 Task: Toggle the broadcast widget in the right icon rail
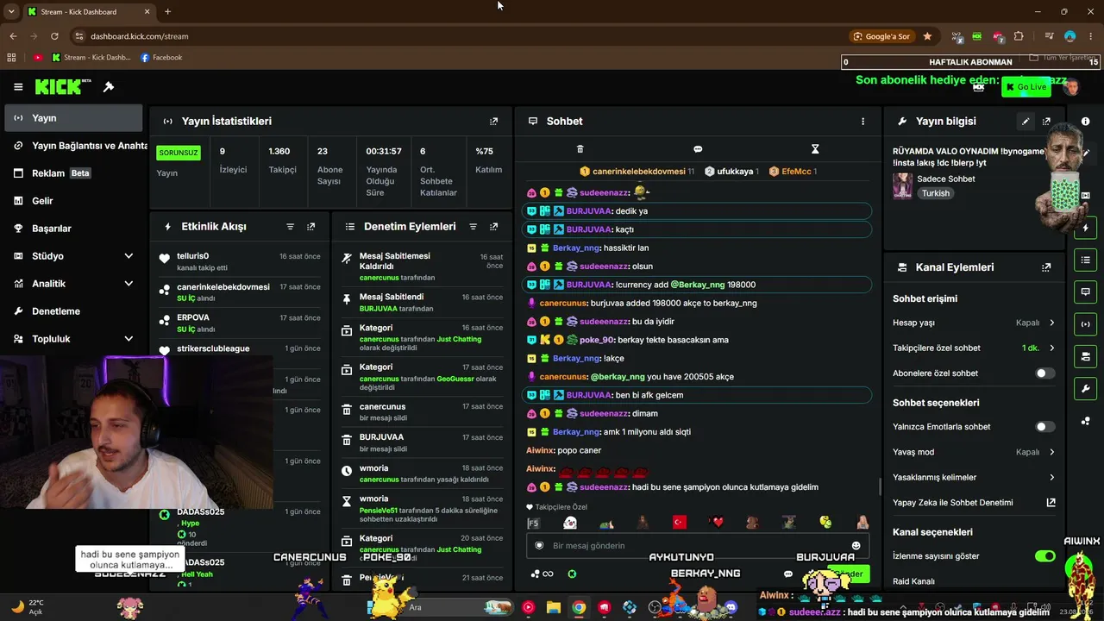tap(1085, 324)
